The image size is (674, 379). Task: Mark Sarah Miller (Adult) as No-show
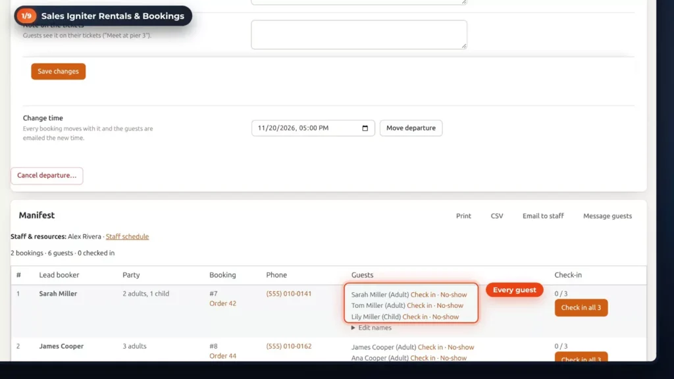454,295
